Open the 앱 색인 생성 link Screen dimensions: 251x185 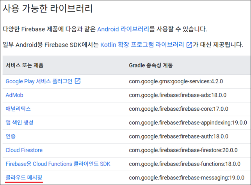point(20,122)
